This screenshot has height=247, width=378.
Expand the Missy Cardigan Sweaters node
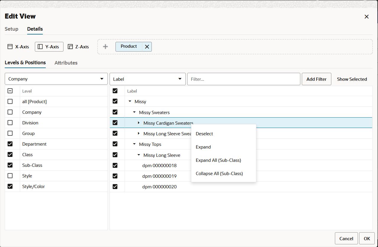(x=139, y=123)
